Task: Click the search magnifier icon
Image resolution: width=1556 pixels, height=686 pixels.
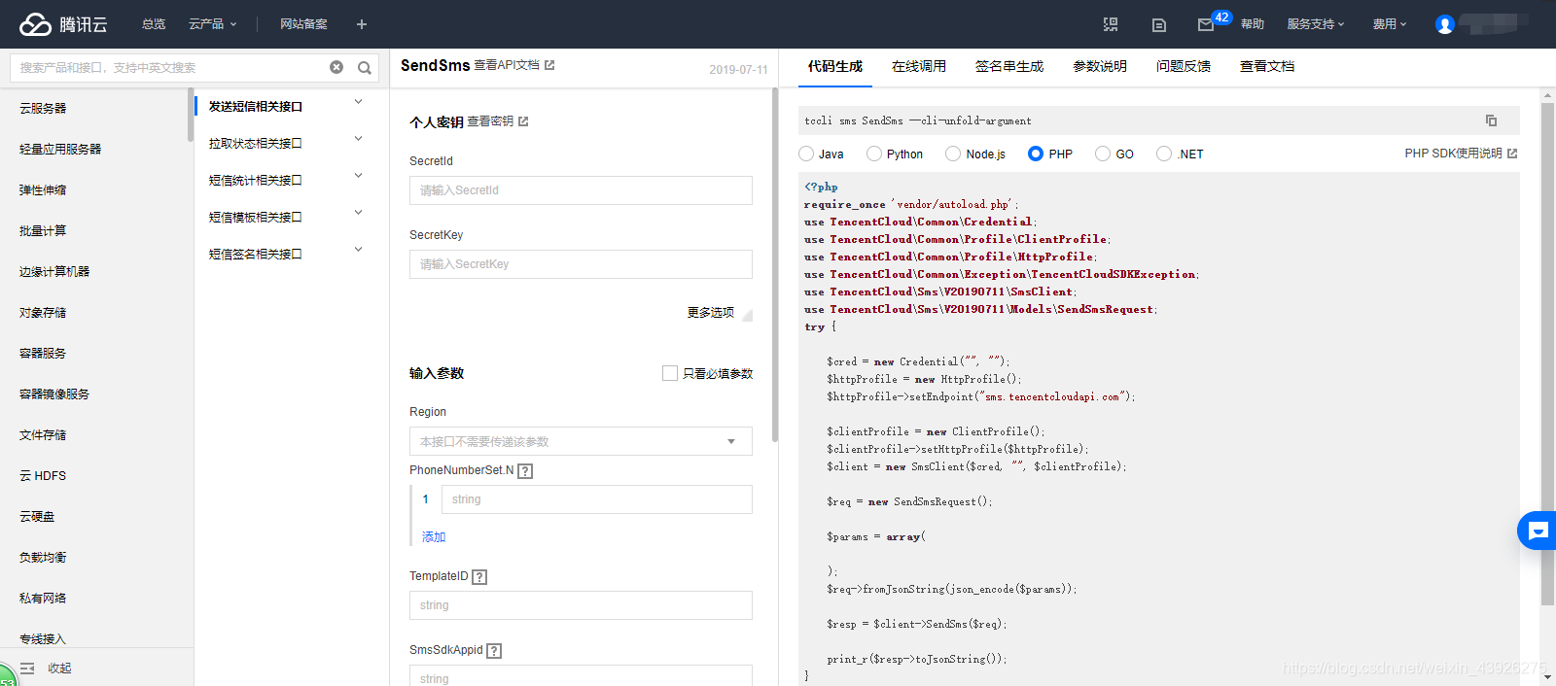Action: tap(365, 68)
